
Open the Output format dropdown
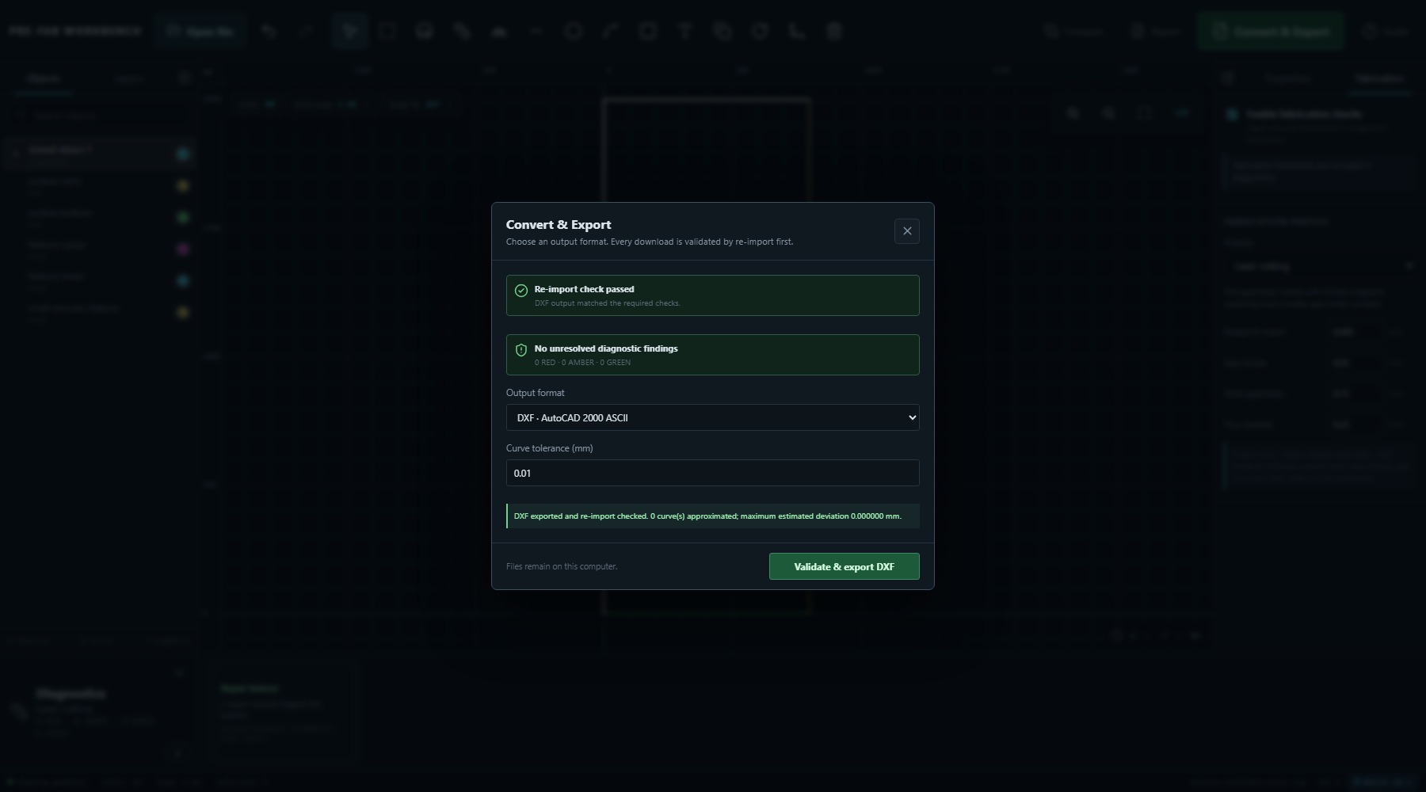pyautogui.click(x=712, y=417)
